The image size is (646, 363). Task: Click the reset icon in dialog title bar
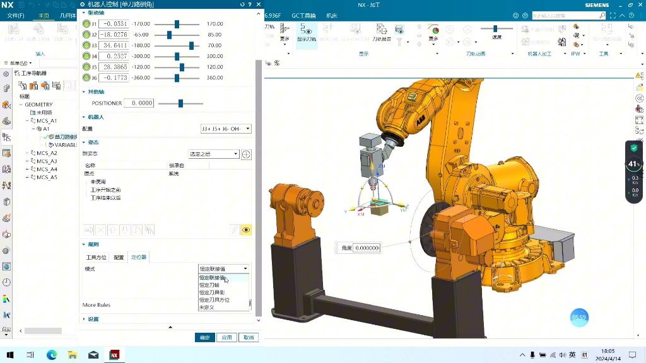pyautogui.click(x=243, y=4)
